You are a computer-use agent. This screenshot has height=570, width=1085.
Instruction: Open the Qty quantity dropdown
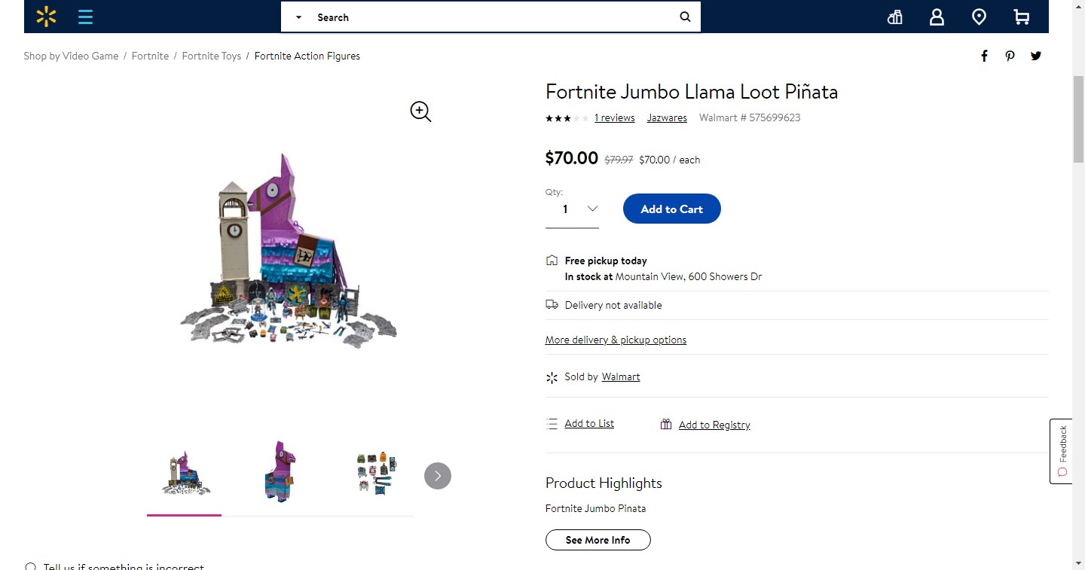click(x=573, y=209)
